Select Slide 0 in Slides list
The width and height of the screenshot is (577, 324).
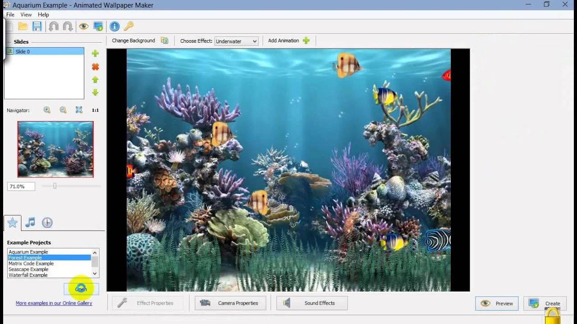pos(44,52)
